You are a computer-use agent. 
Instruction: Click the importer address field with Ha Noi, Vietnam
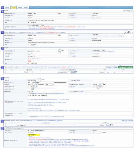pyautogui.click(x=80, y=59)
